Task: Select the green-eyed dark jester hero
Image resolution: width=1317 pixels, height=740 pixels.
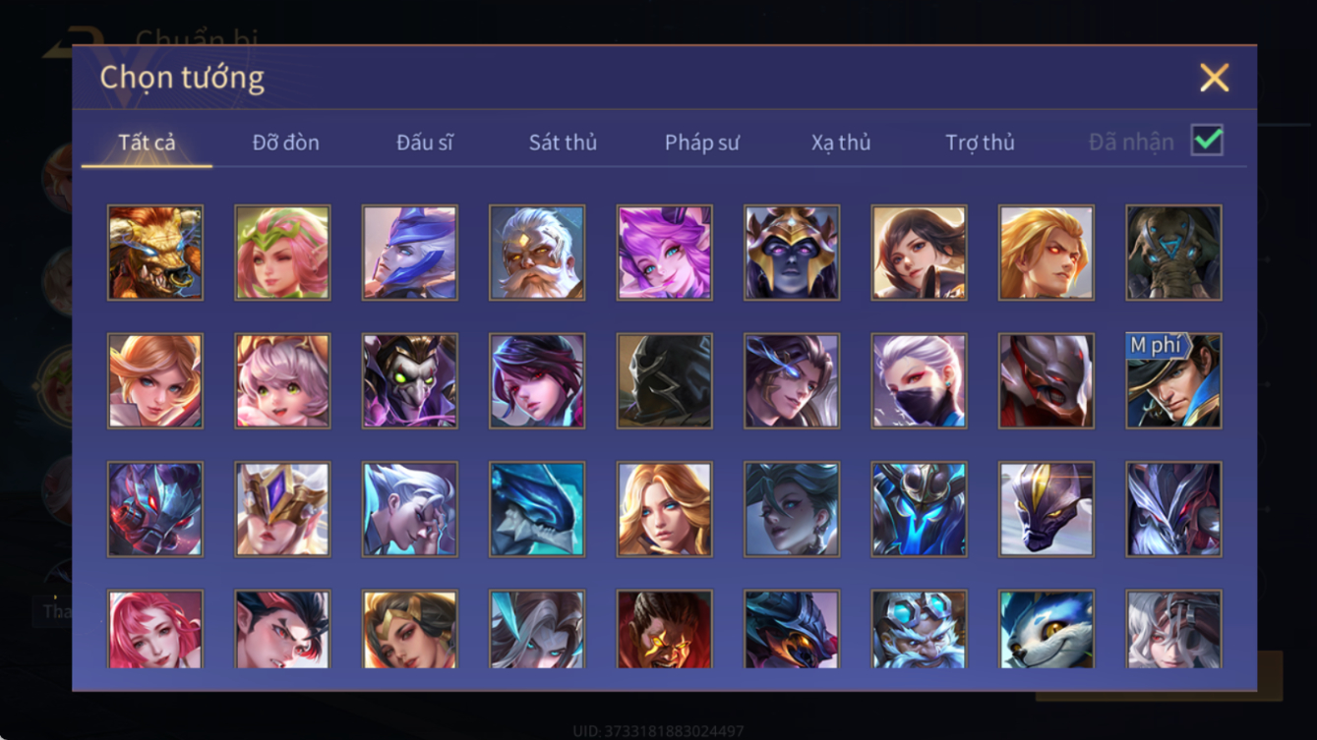Action: (409, 381)
